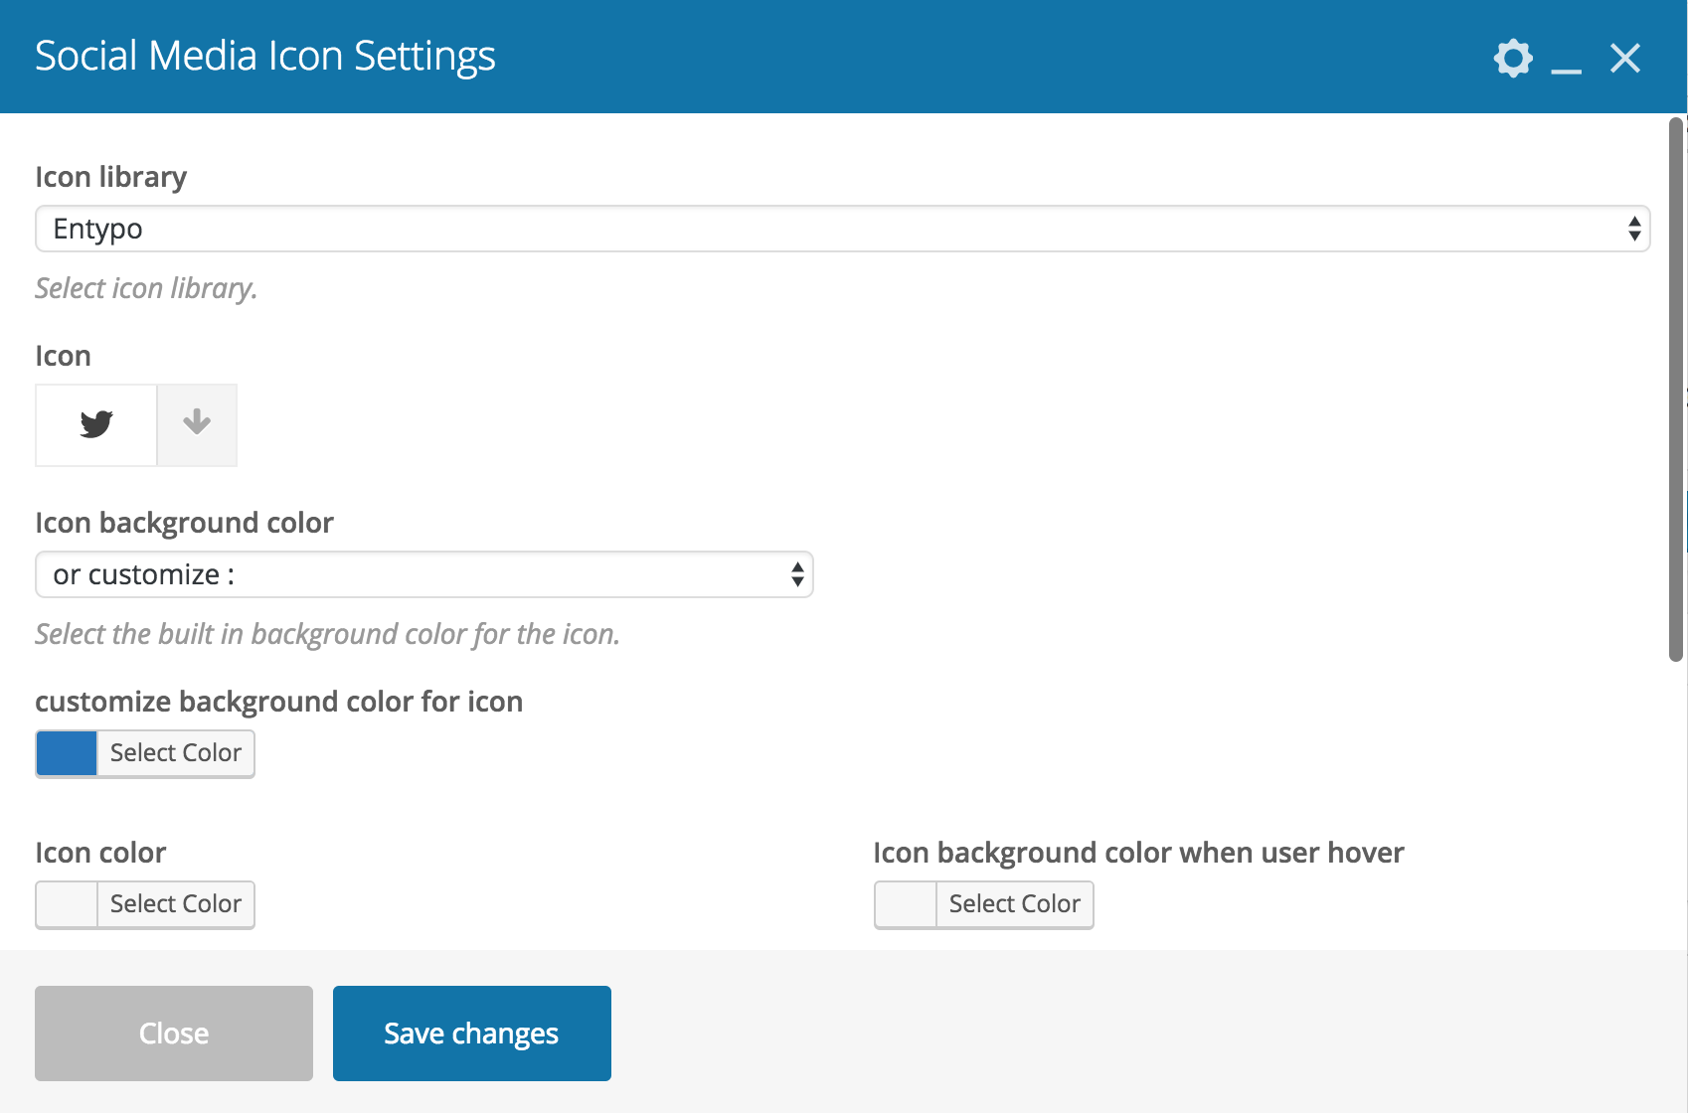Click the Entypo dropdown arrows
This screenshot has width=1688, height=1113.
[1633, 229]
